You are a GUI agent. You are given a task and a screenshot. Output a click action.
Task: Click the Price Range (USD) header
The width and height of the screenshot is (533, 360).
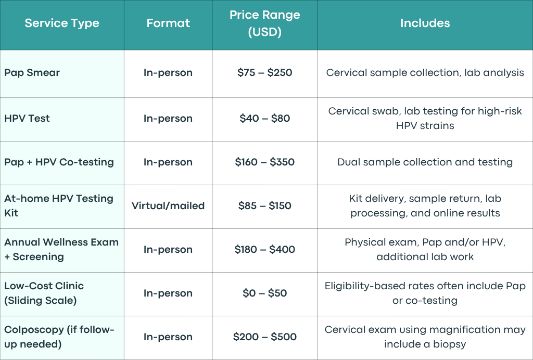(265, 23)
